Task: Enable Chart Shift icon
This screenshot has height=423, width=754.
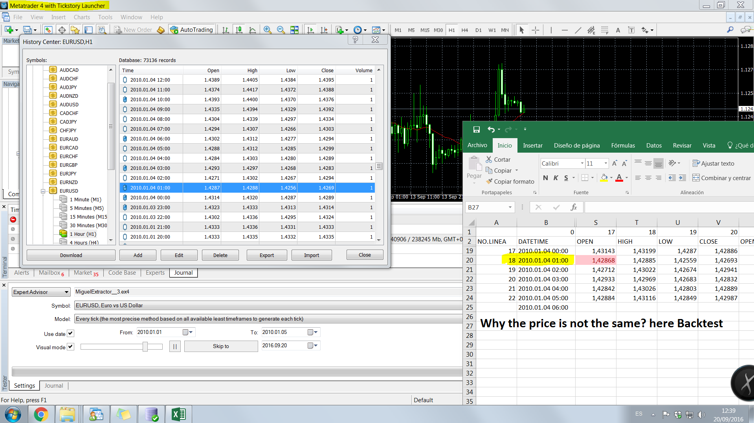Action: pos(324,30)
